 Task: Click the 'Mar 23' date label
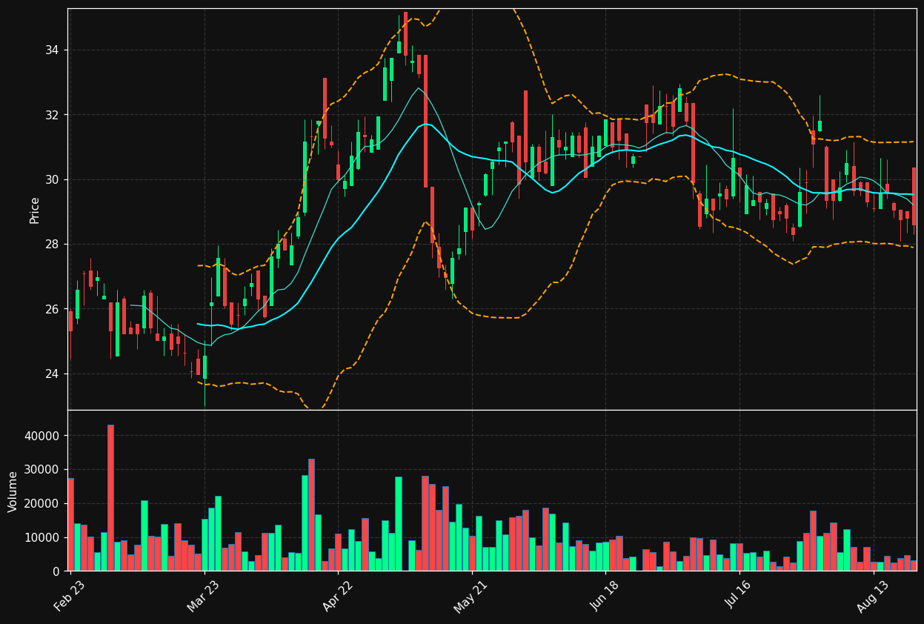[x=203, y=596]
